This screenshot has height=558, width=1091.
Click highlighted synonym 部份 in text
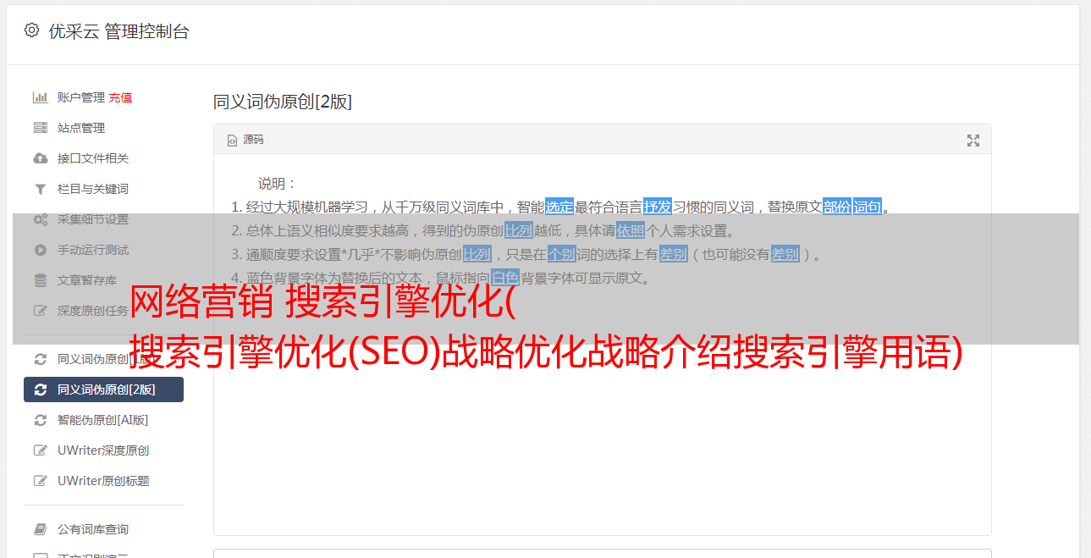pos(837,207)
